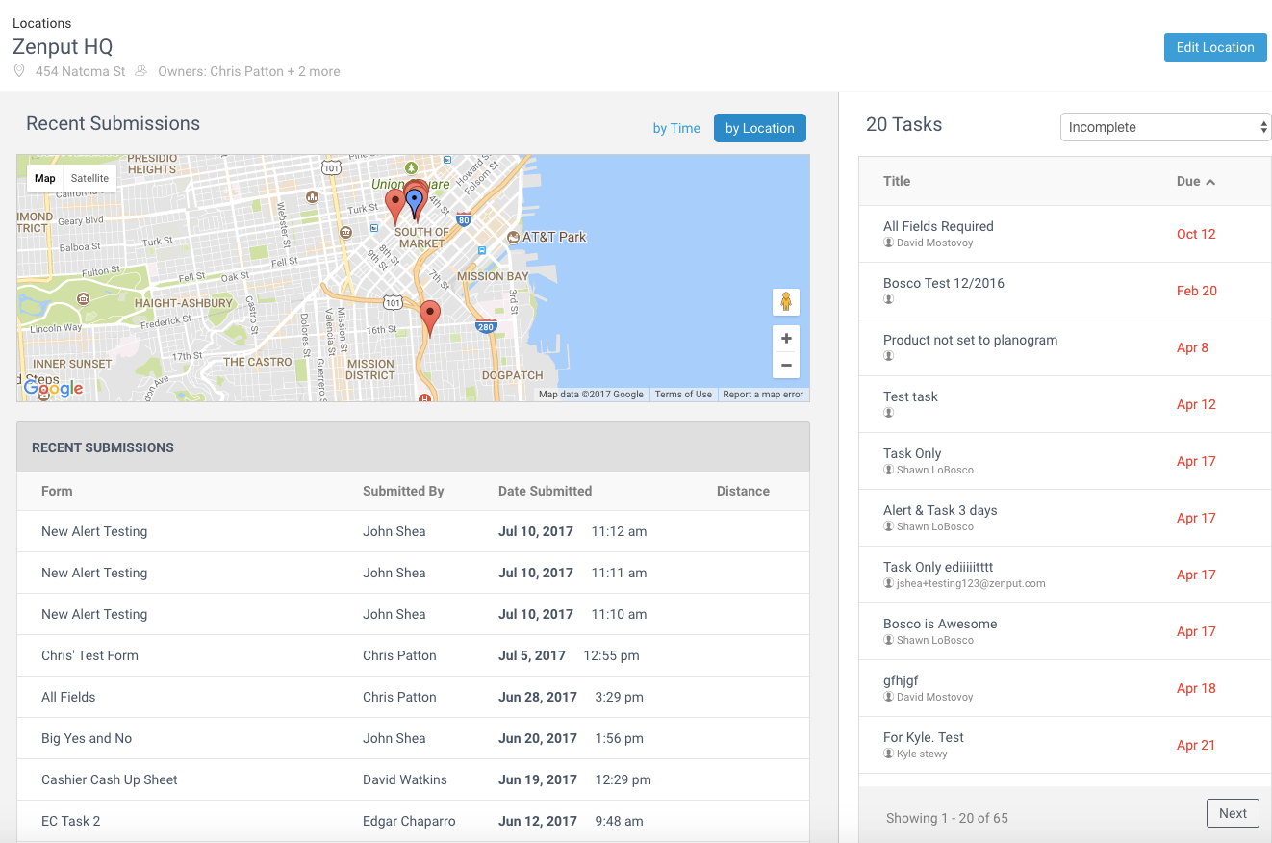Open New Alert Testing 11:11 am submission

[413, 573]
